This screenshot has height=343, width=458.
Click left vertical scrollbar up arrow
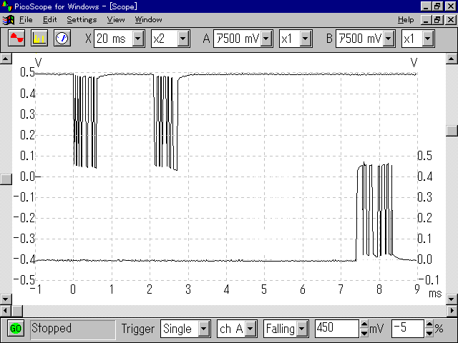click(x=6, y=59)
